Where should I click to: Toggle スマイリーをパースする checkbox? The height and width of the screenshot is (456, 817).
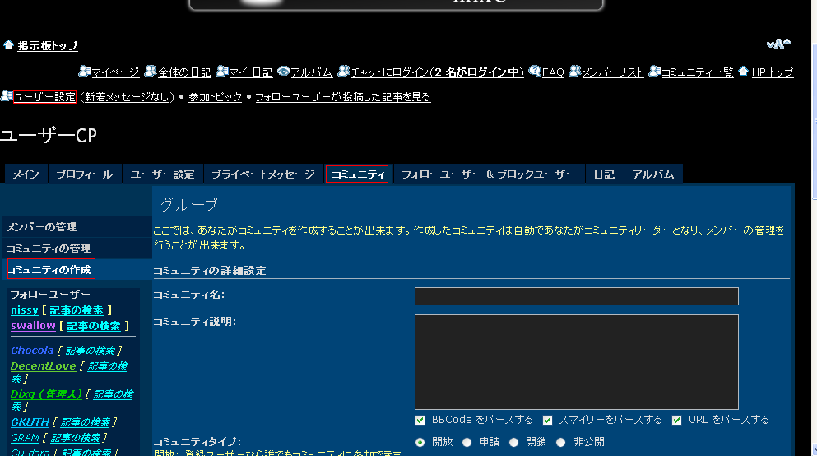point(547,420)
